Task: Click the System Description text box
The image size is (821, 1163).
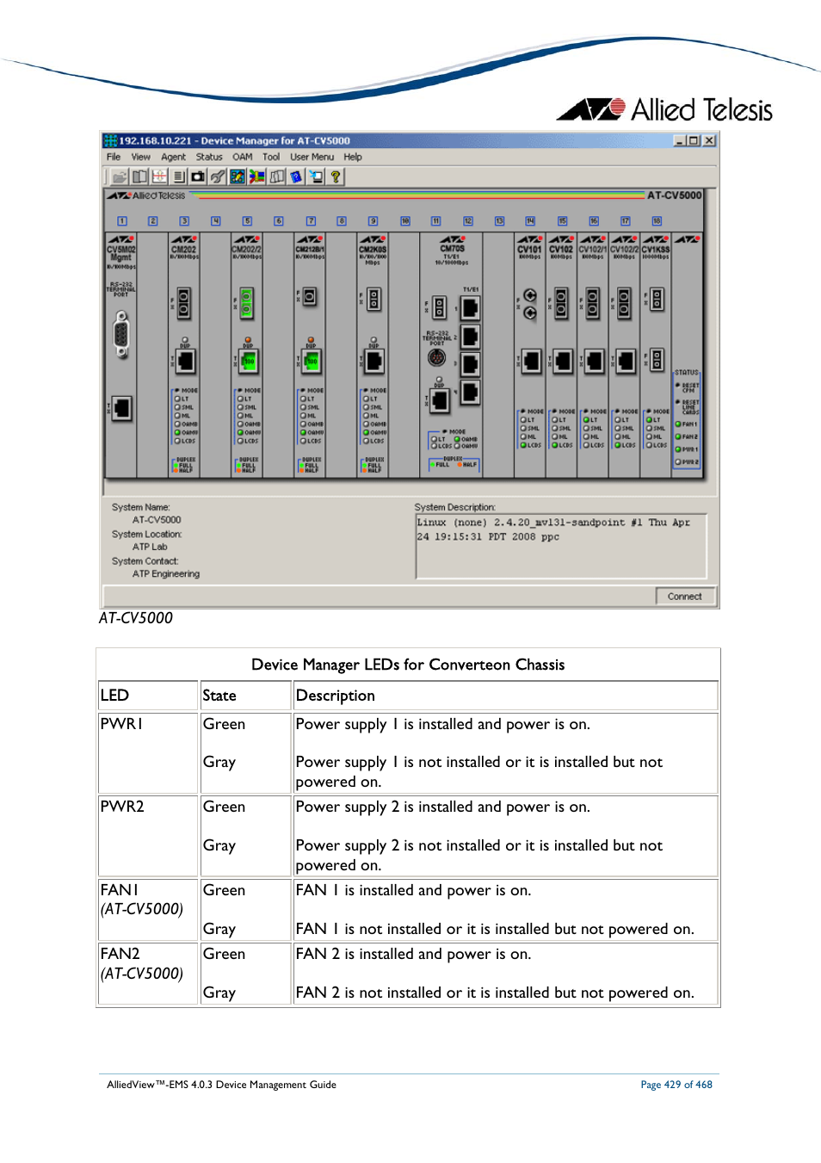Action: click(561, 547)
